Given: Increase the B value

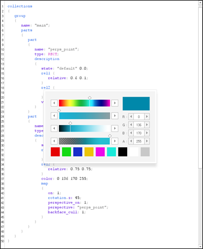Looking at the screenshot, I should click(x=147, y=133).
